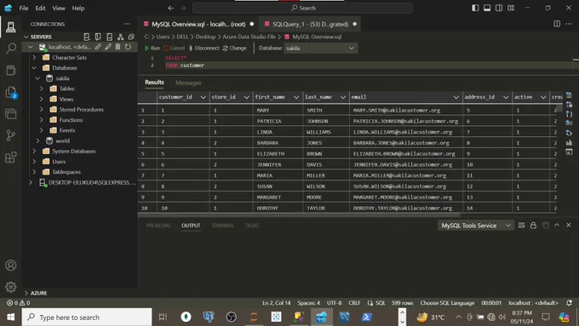Click the Collapse All icon in SERVERS header
This screenshot has width=579, height=326.
(131, 37)
